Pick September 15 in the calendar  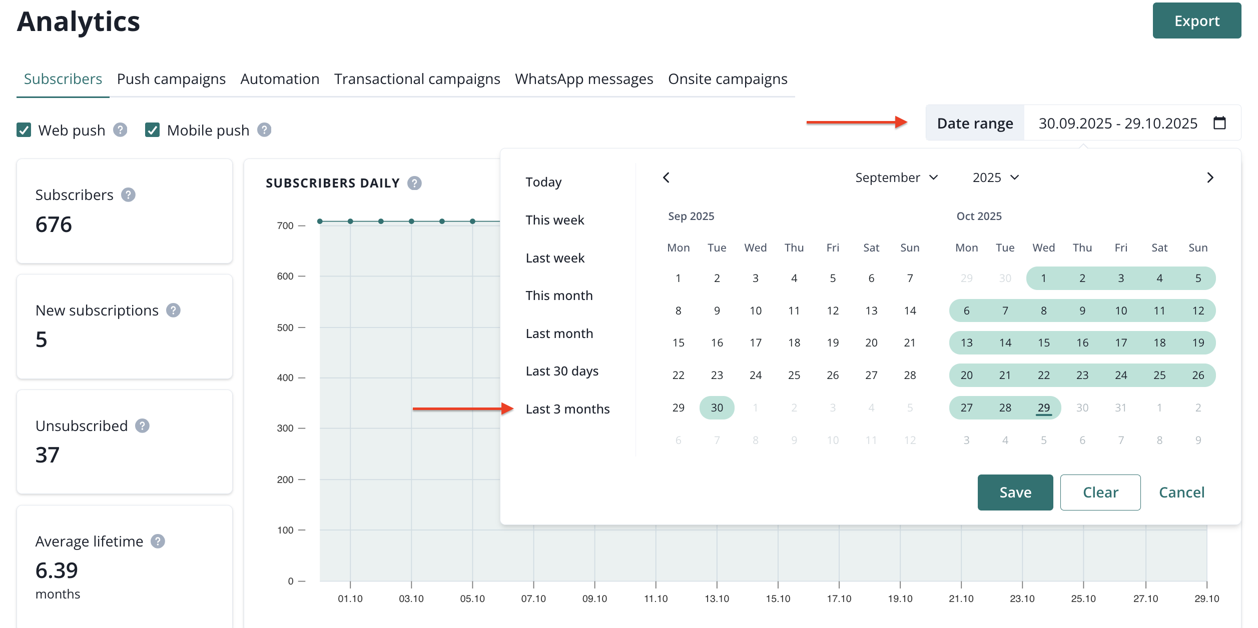pos(678,343)
